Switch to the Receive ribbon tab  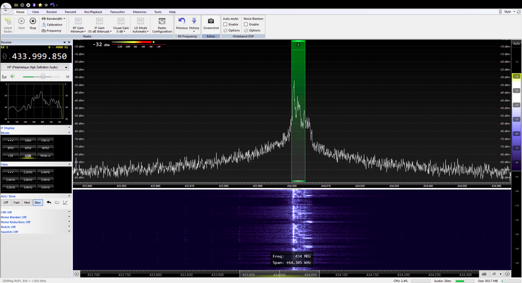(x=51, y=12)
